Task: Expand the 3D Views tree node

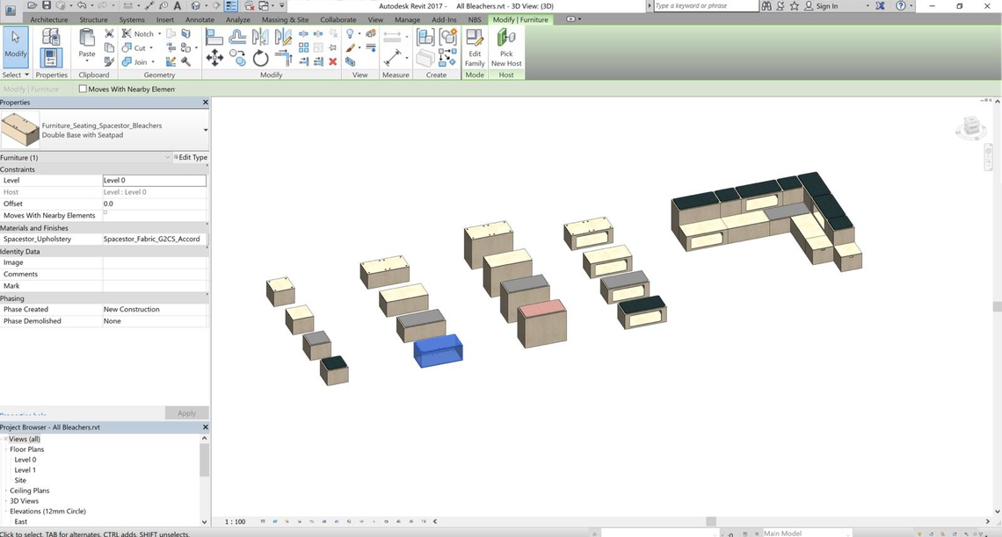Action: click(5, 501)
